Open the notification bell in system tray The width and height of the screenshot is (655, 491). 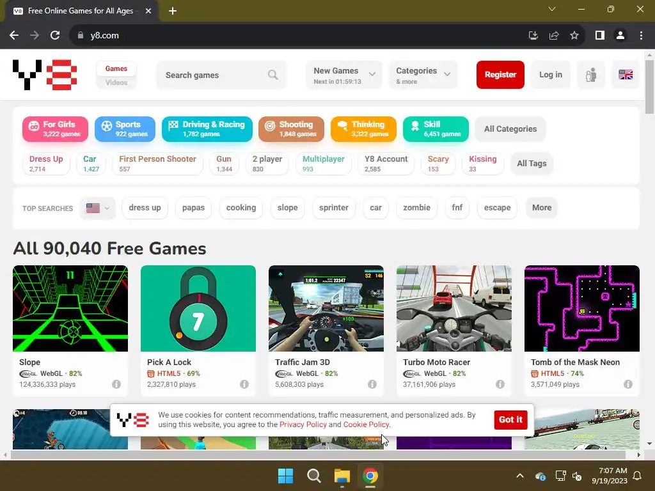pyautogui.click(x=638, y=476)
